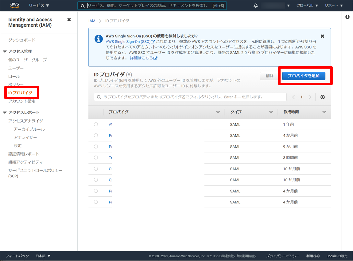Focus the ID プロバイダ filter field
The image size is (353, 261).
pyautogui.click(x=190, y=97)
